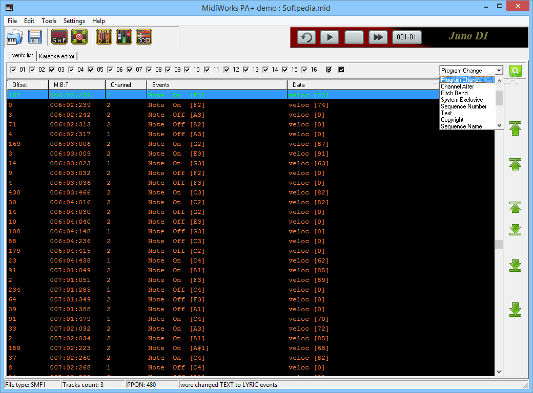Image resolution: width=533 pixels, height=393 pixels.
Task: Click the medium green up arrow
Action: pyautogui.click(x=516, y=164)
